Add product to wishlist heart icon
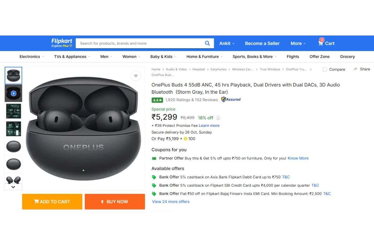 pos(136,76)
